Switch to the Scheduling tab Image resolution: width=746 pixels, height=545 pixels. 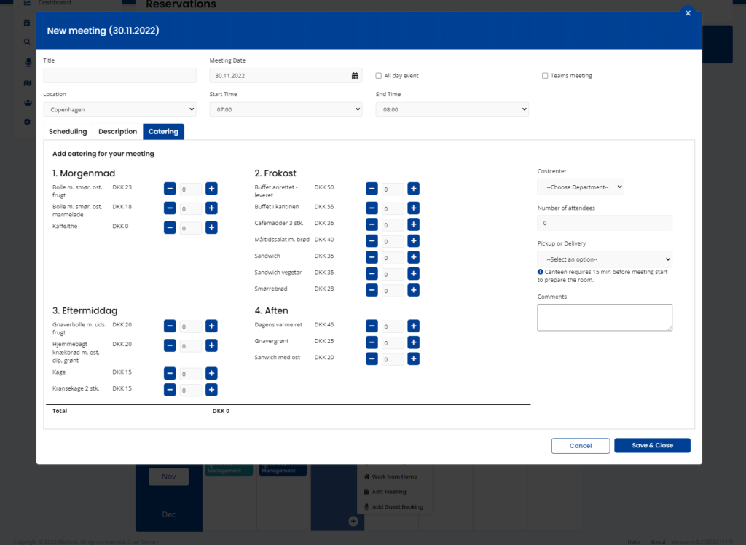[68, 131]
